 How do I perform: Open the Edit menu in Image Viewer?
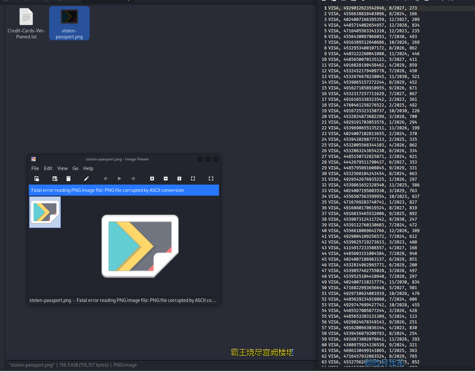(48, 168)
